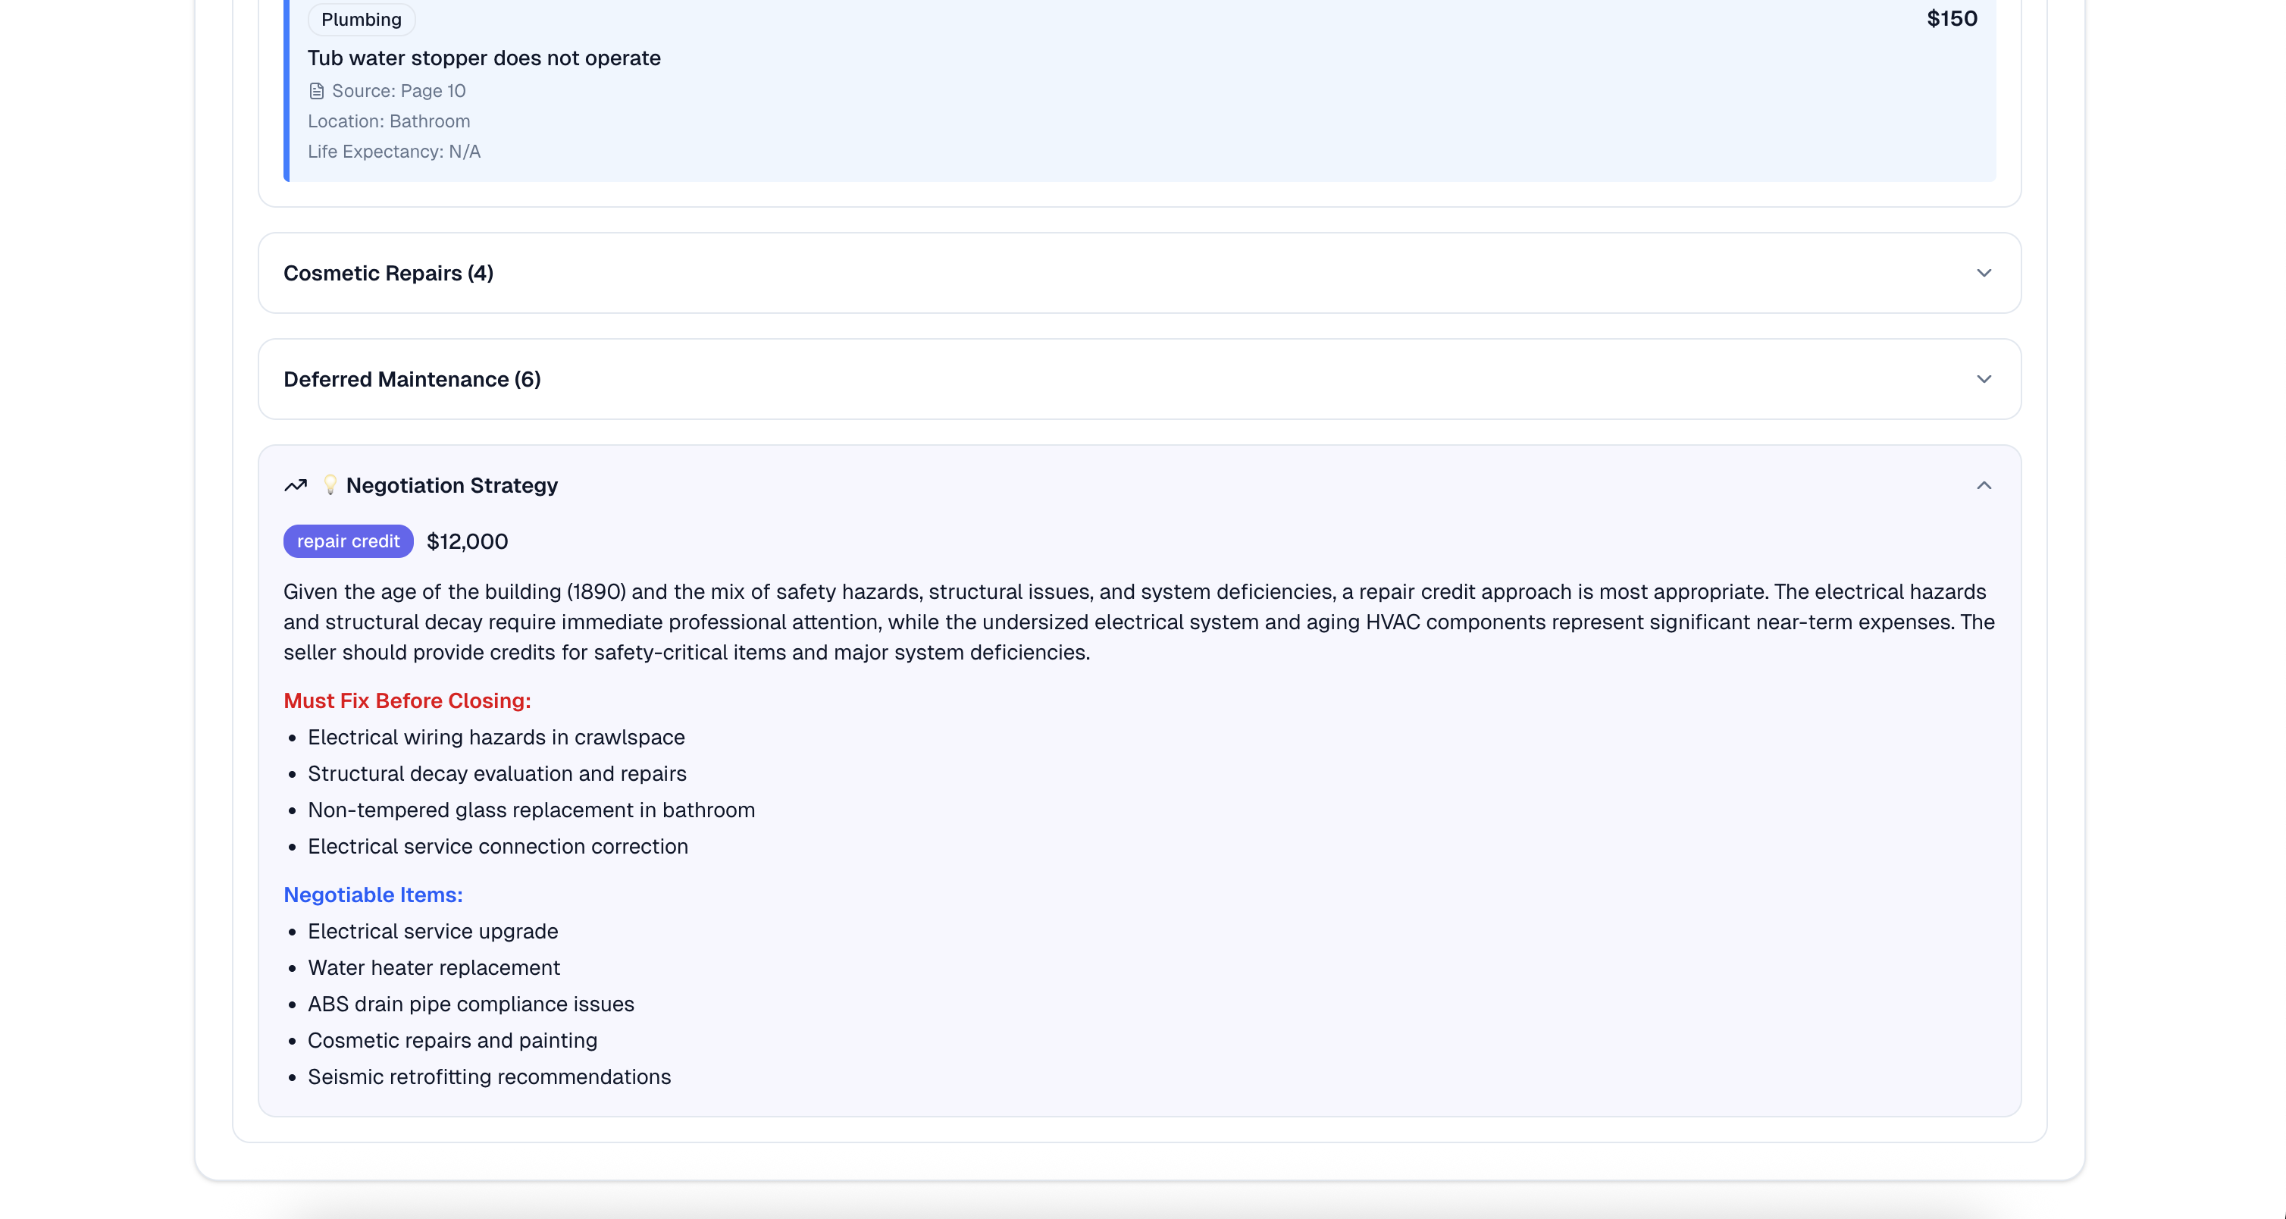This screenshot has height=1219, width=2286.
Task: Click the Plumbing category tag
Action: click(x=362, y=20)
